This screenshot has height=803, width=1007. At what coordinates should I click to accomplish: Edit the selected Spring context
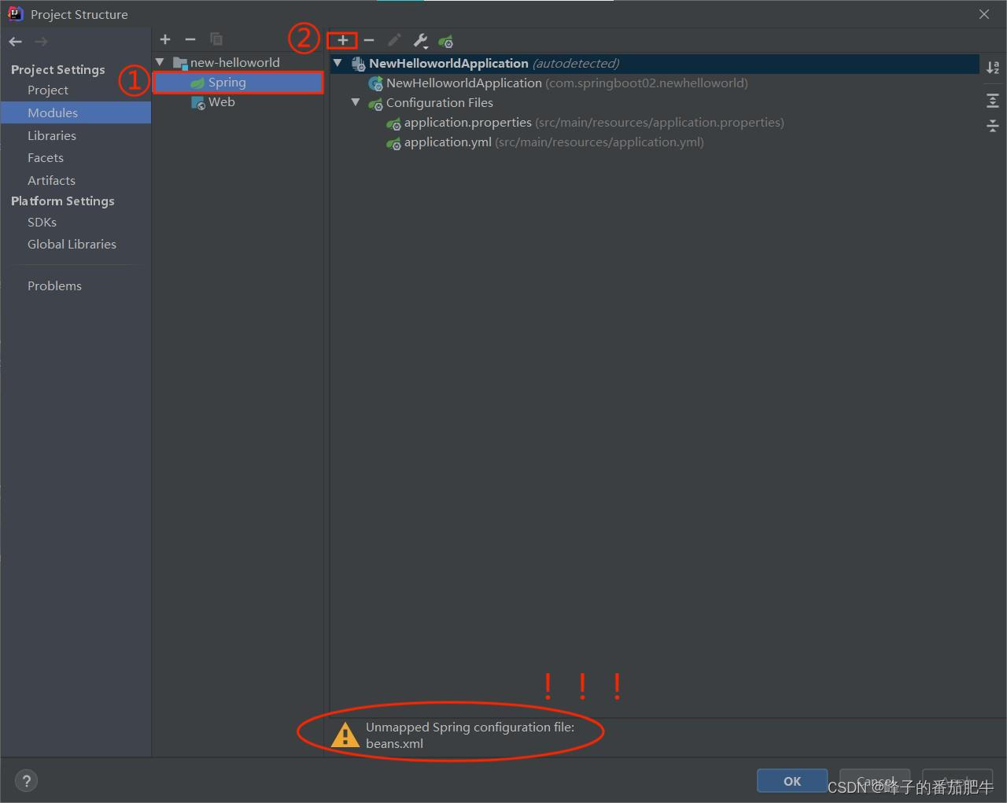tap(394, 40)
